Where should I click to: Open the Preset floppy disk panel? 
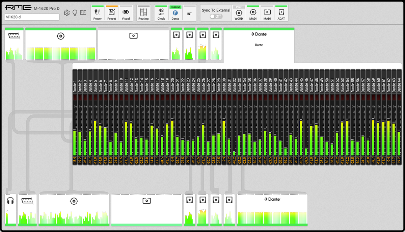coord(112,13)
